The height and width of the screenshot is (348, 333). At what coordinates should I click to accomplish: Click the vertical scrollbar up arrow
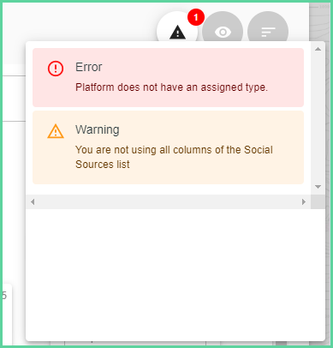point(318,49)
